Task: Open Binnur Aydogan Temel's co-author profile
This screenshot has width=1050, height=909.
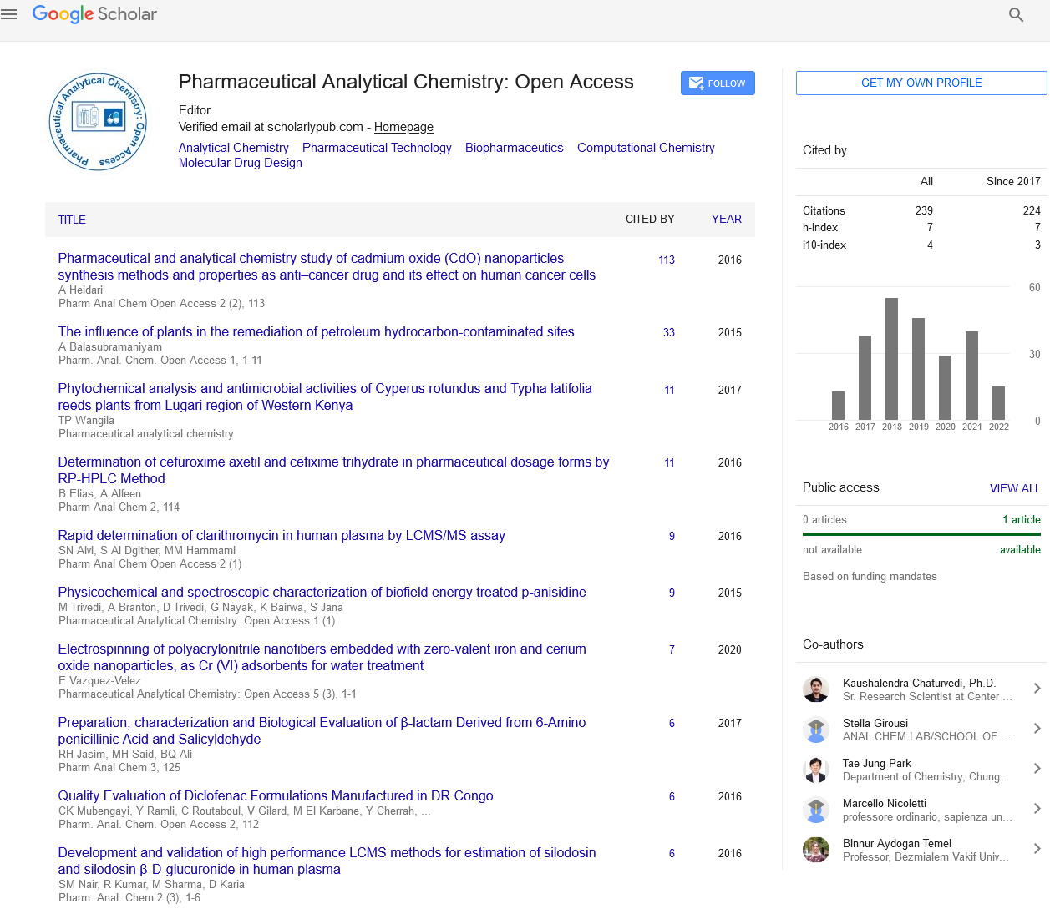Action: (x=897, y=843)
